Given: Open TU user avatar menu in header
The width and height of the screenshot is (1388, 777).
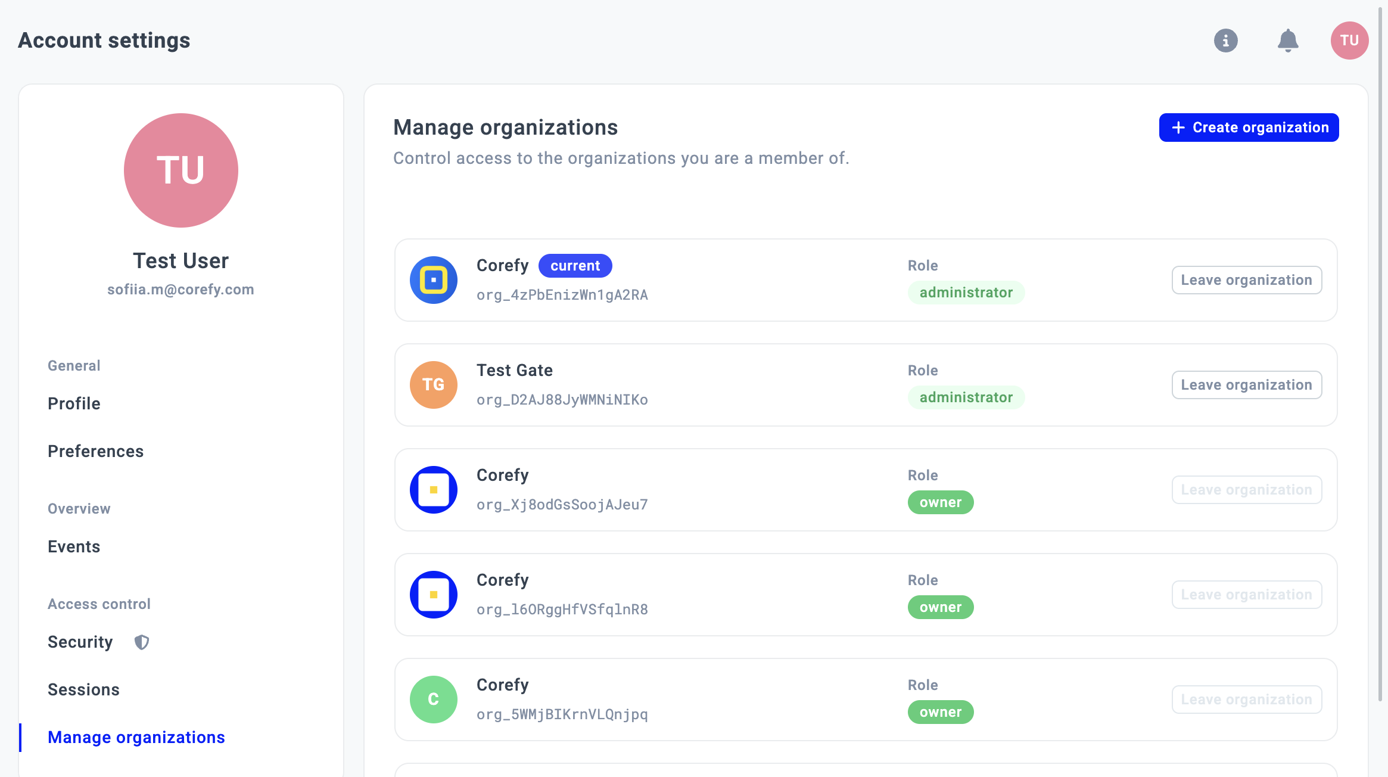Looking at the screenshot, I should [x=1349, y=41].
